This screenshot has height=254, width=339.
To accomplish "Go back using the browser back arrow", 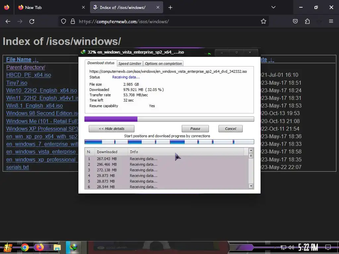I will [8, 21].
